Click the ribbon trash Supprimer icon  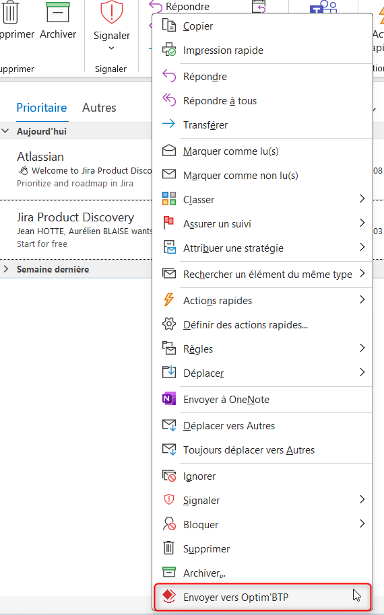10,11
